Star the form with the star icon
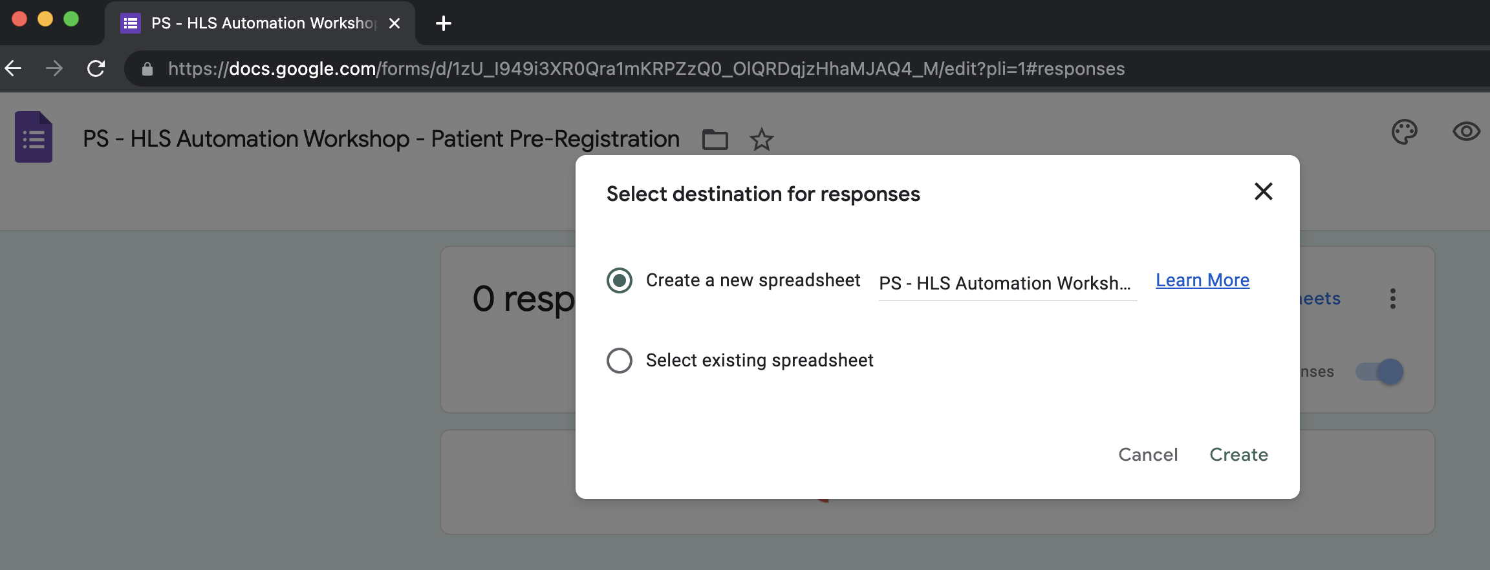Image resolution: width=1490 pixels, height=570 pixels. (x=762, y=140)
